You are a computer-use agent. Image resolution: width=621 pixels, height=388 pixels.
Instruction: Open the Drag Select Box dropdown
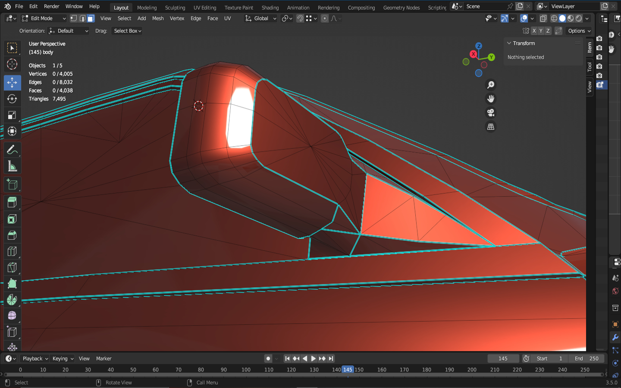pyautogui.click(x=127, y=31)
